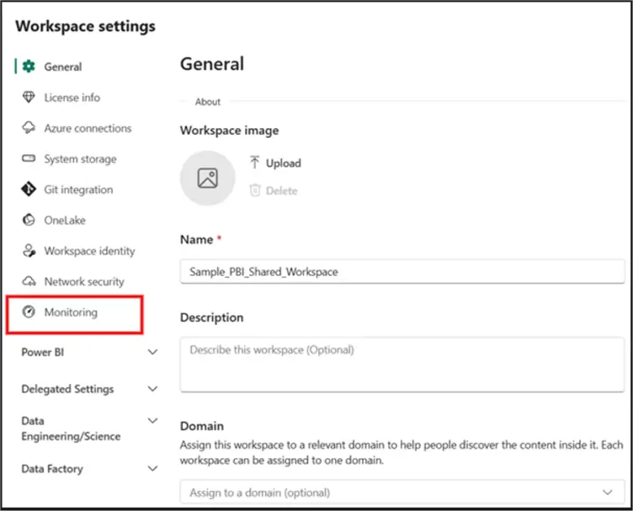This screenshot has width=633, height=511.
Task: Select the License info menu item
Action: coord(72,98)
